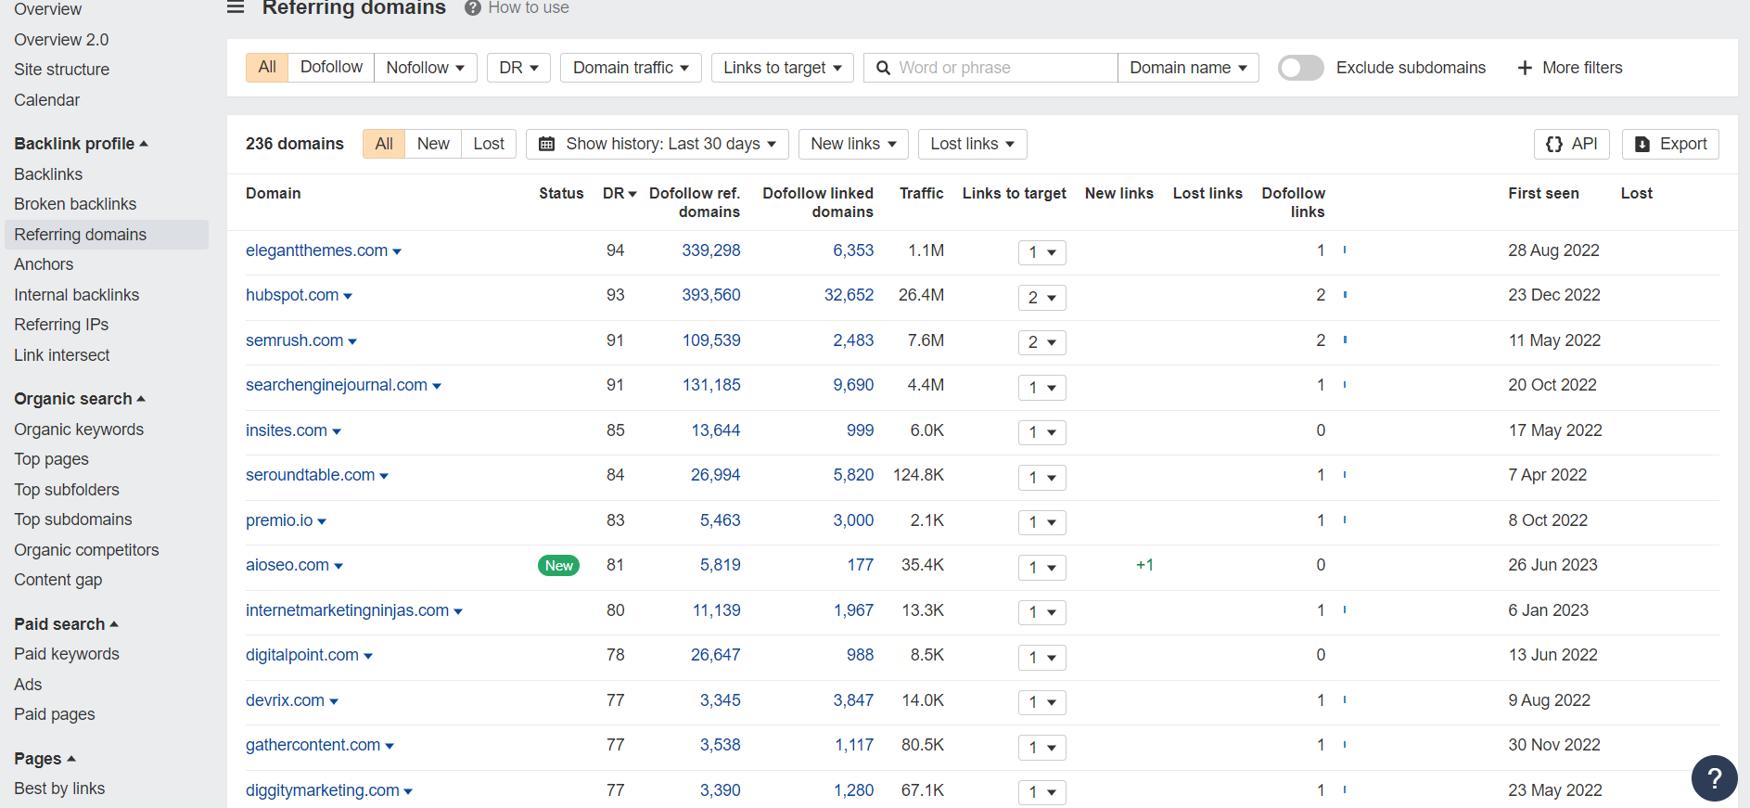
Task: Click the dropdown arrow next to digitalpoint.com
Action: 368,657
